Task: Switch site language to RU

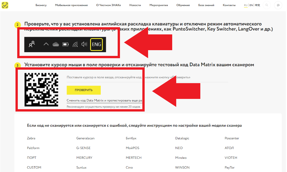Action: (x=246, y=5)
